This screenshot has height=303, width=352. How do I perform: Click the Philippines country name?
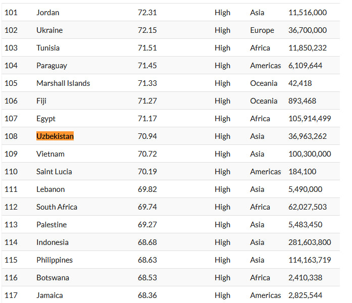click(55, 260)
